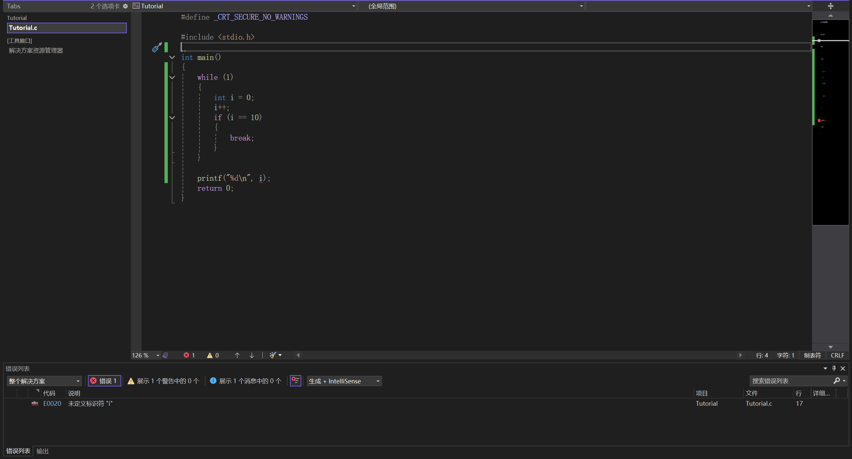
Task: Toggle the messages filter showing 0 of 1
Action: click(246, 381)
